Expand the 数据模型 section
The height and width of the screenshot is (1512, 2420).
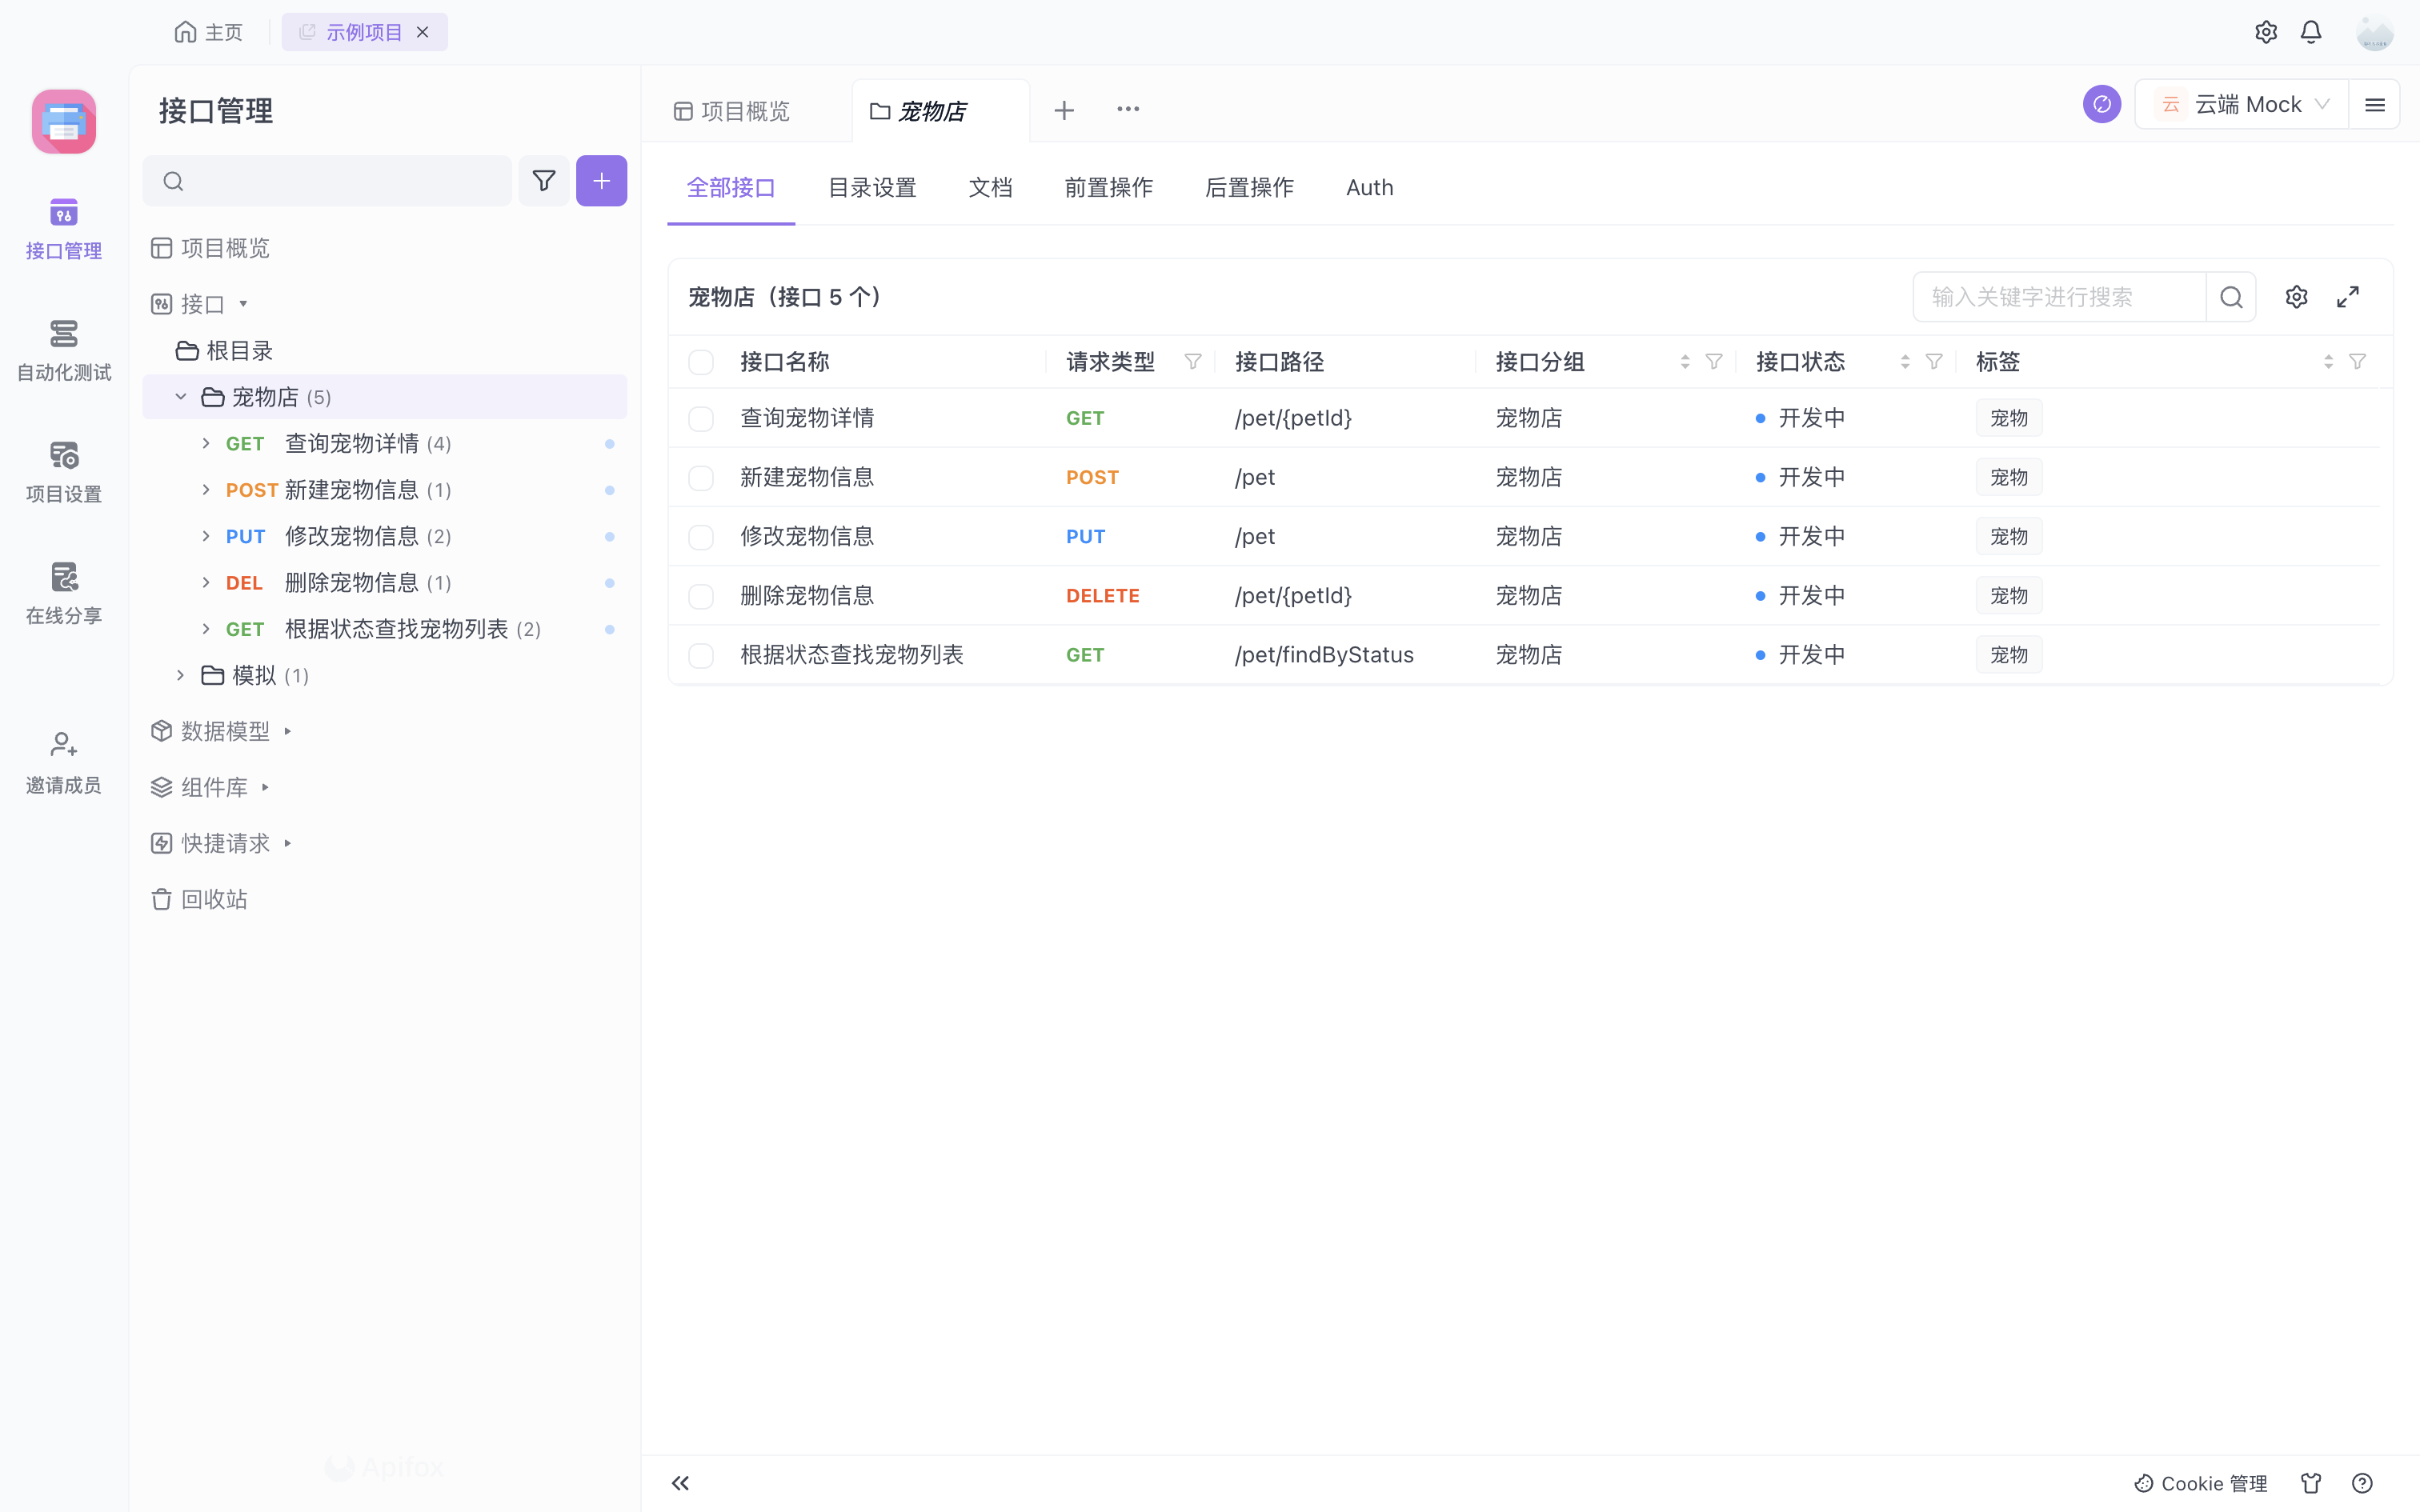tap(225, 731)
